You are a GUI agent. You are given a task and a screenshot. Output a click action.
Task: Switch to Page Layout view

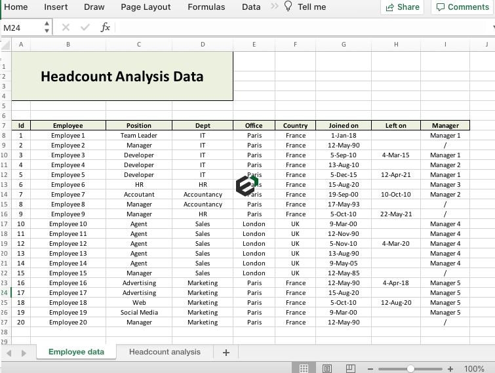click(327, 368)
